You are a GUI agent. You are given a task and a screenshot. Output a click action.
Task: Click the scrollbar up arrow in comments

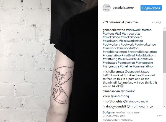tap(165, 29)
